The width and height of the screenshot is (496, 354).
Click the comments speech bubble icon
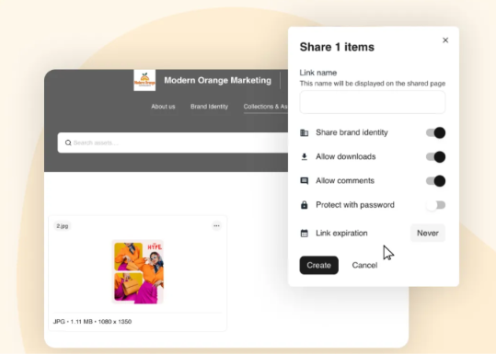point(304,181)
